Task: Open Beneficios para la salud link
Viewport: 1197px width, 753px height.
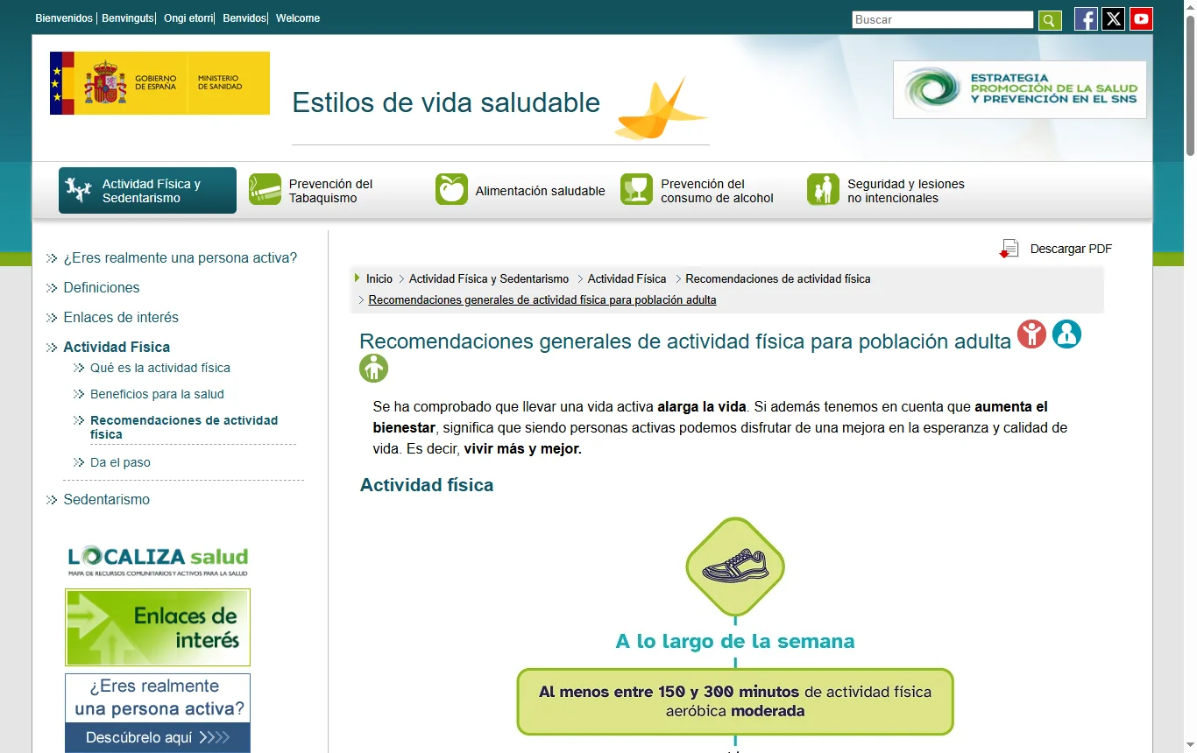Action: (x=157, y=395)
